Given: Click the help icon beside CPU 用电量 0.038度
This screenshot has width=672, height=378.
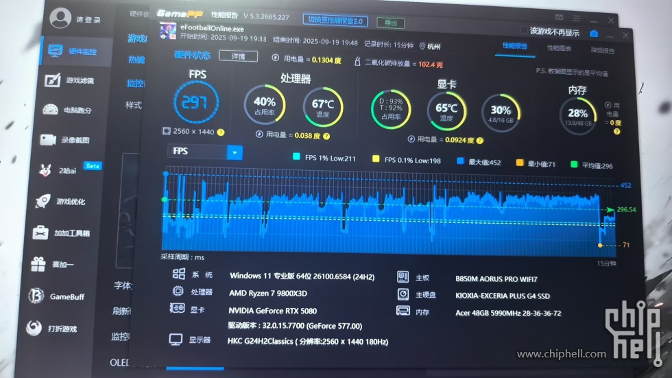Looking at the screenshot, I should point(326,137).
